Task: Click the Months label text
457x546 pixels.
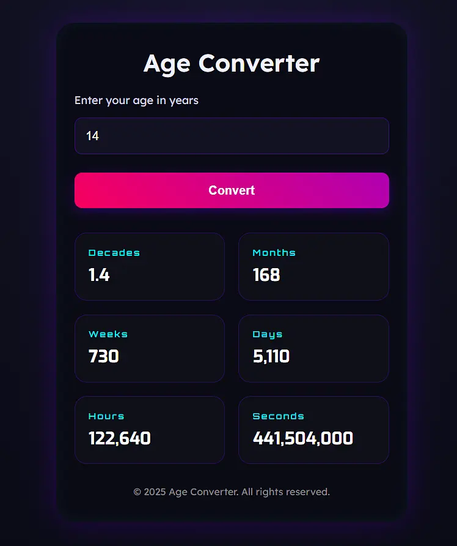Action: click(x=274, y=252)
